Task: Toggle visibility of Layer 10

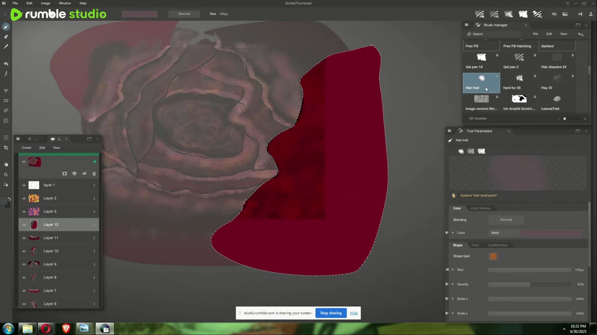Action: click(x=24, y=251)
